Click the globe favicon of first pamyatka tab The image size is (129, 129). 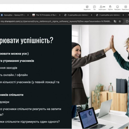coord(65,15)
